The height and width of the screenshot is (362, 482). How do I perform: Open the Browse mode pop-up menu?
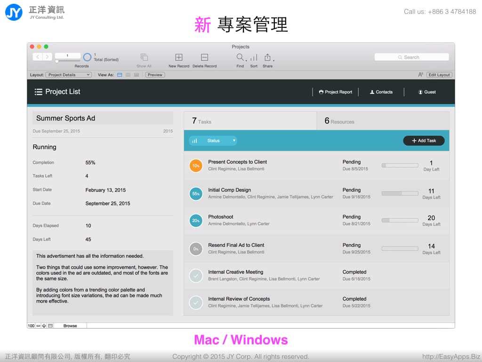70,326
